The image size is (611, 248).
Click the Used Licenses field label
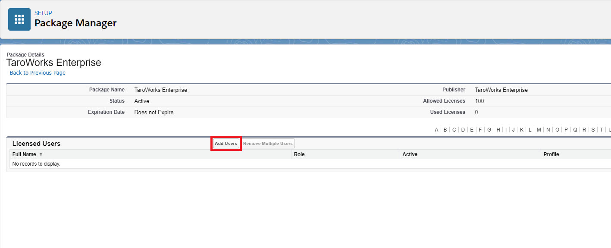pos(448,112)
